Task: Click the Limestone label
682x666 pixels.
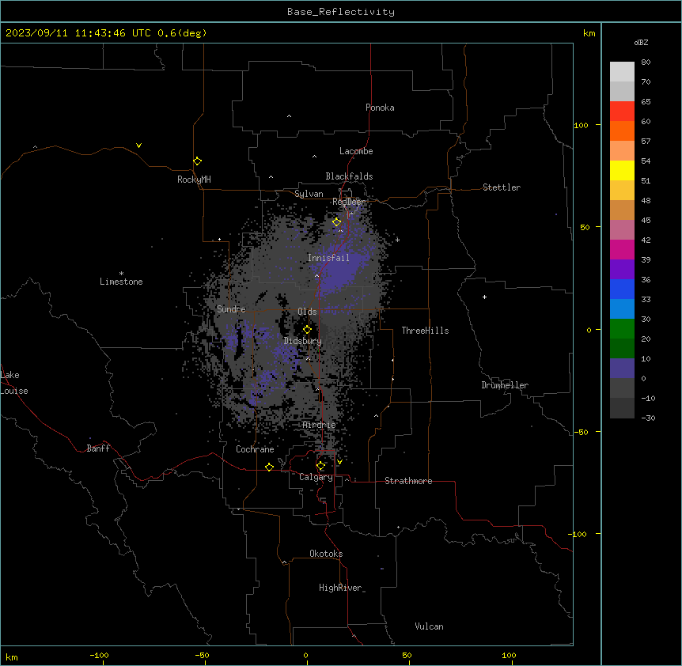Action: point(121,282)
